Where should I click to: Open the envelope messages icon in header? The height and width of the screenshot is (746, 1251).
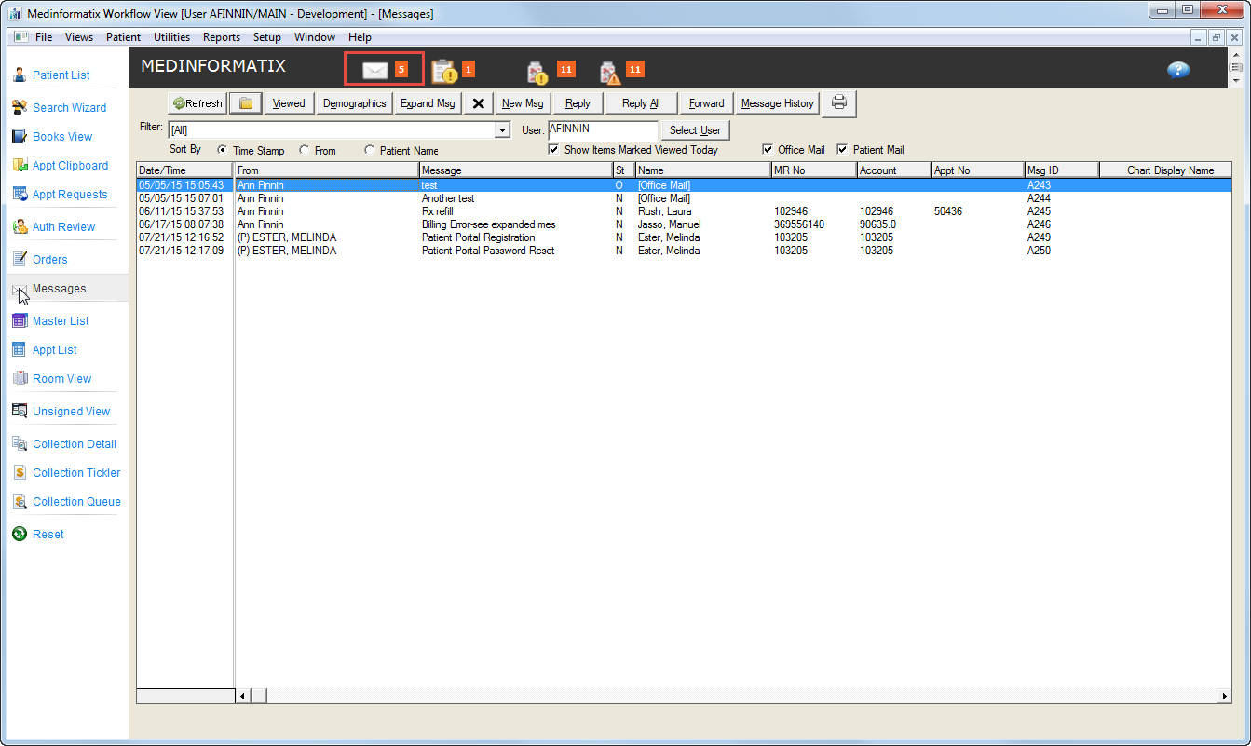point(374,70)
